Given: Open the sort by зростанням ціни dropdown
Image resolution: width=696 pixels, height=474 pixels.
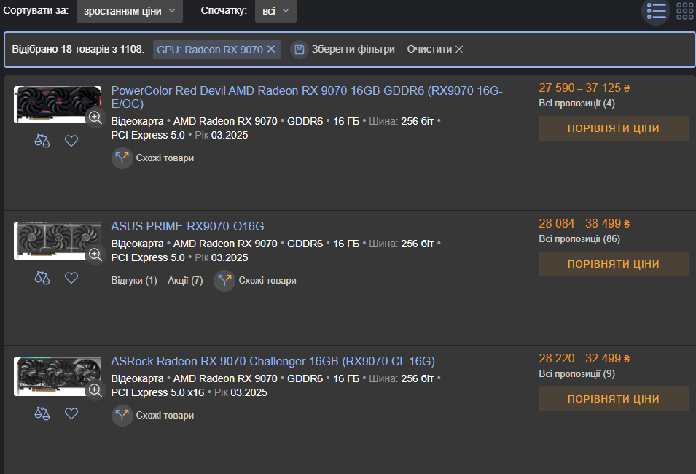Looking at the screenshot, I should tap(130, 11).
